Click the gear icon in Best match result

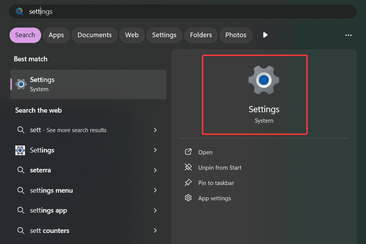21,84
